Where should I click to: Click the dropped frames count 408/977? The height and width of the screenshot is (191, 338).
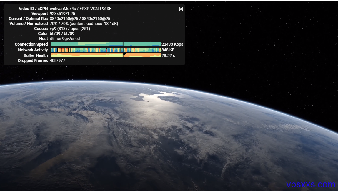click(x=58, y=60)
